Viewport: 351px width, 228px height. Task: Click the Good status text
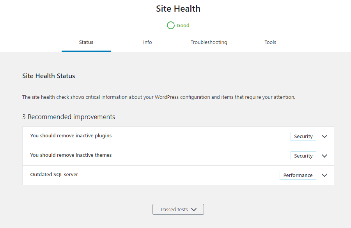point(183,25)
